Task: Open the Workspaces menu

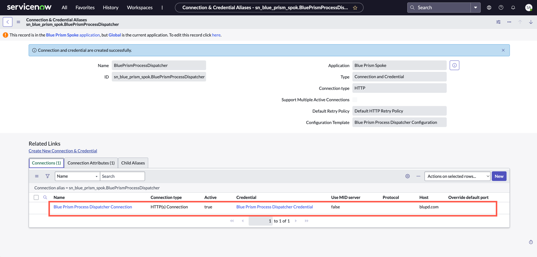Action: tap(140, 7)
